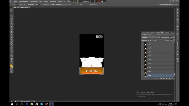This screenshot has width=189, height=106.
Task: Open the Стиль dropdown in options bar
Action: coord(61,5)
